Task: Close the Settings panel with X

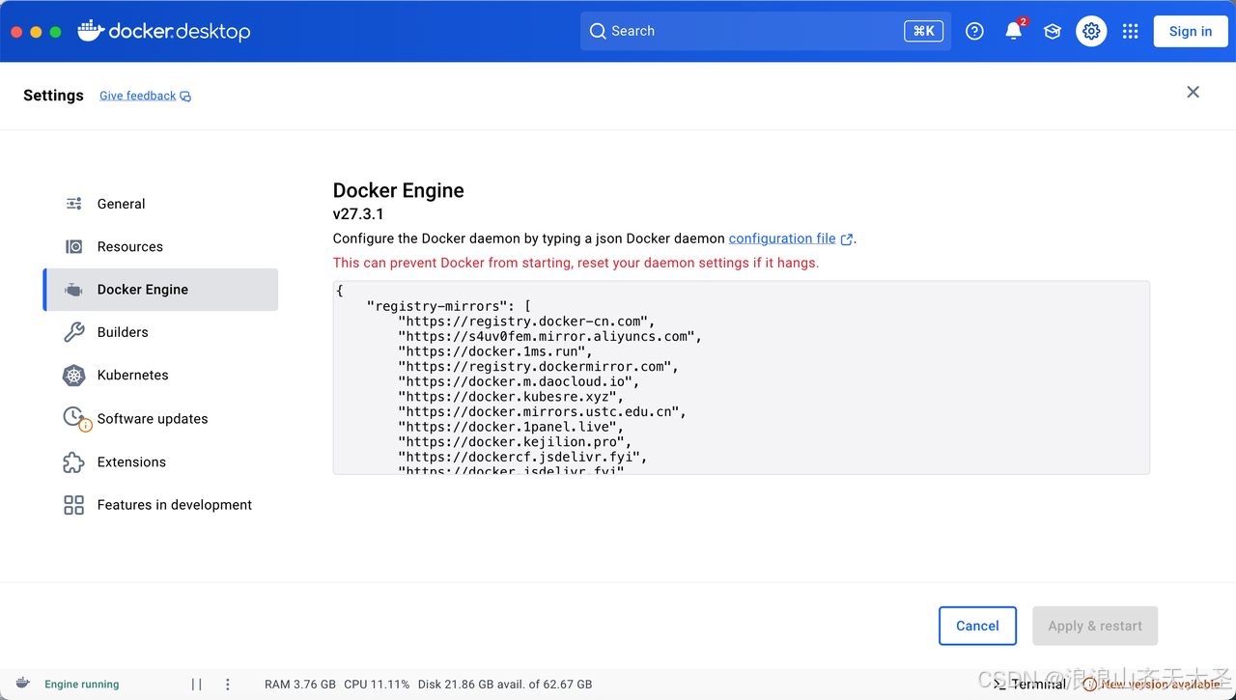Action: click(x=1194, y=92)
